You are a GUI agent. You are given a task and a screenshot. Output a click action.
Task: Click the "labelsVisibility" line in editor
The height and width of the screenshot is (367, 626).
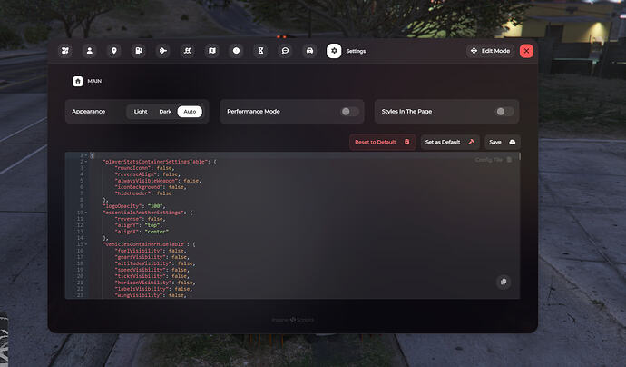coord(154,289)
